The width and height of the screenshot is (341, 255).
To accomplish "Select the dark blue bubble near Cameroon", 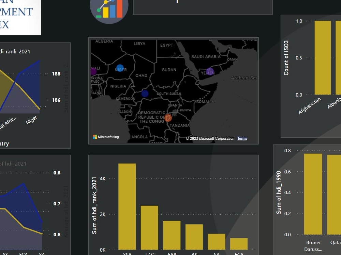I will 145,93.
